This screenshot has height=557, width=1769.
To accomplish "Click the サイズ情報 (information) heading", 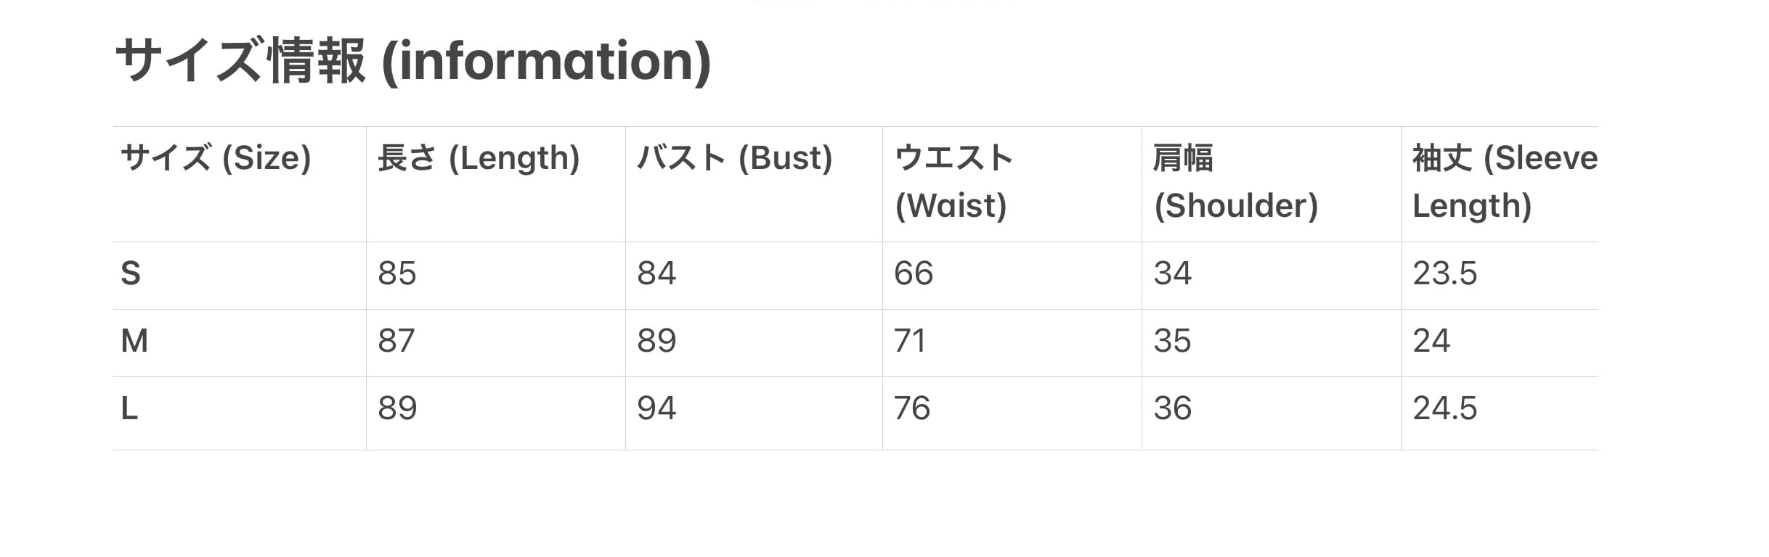I will (412, 61).
